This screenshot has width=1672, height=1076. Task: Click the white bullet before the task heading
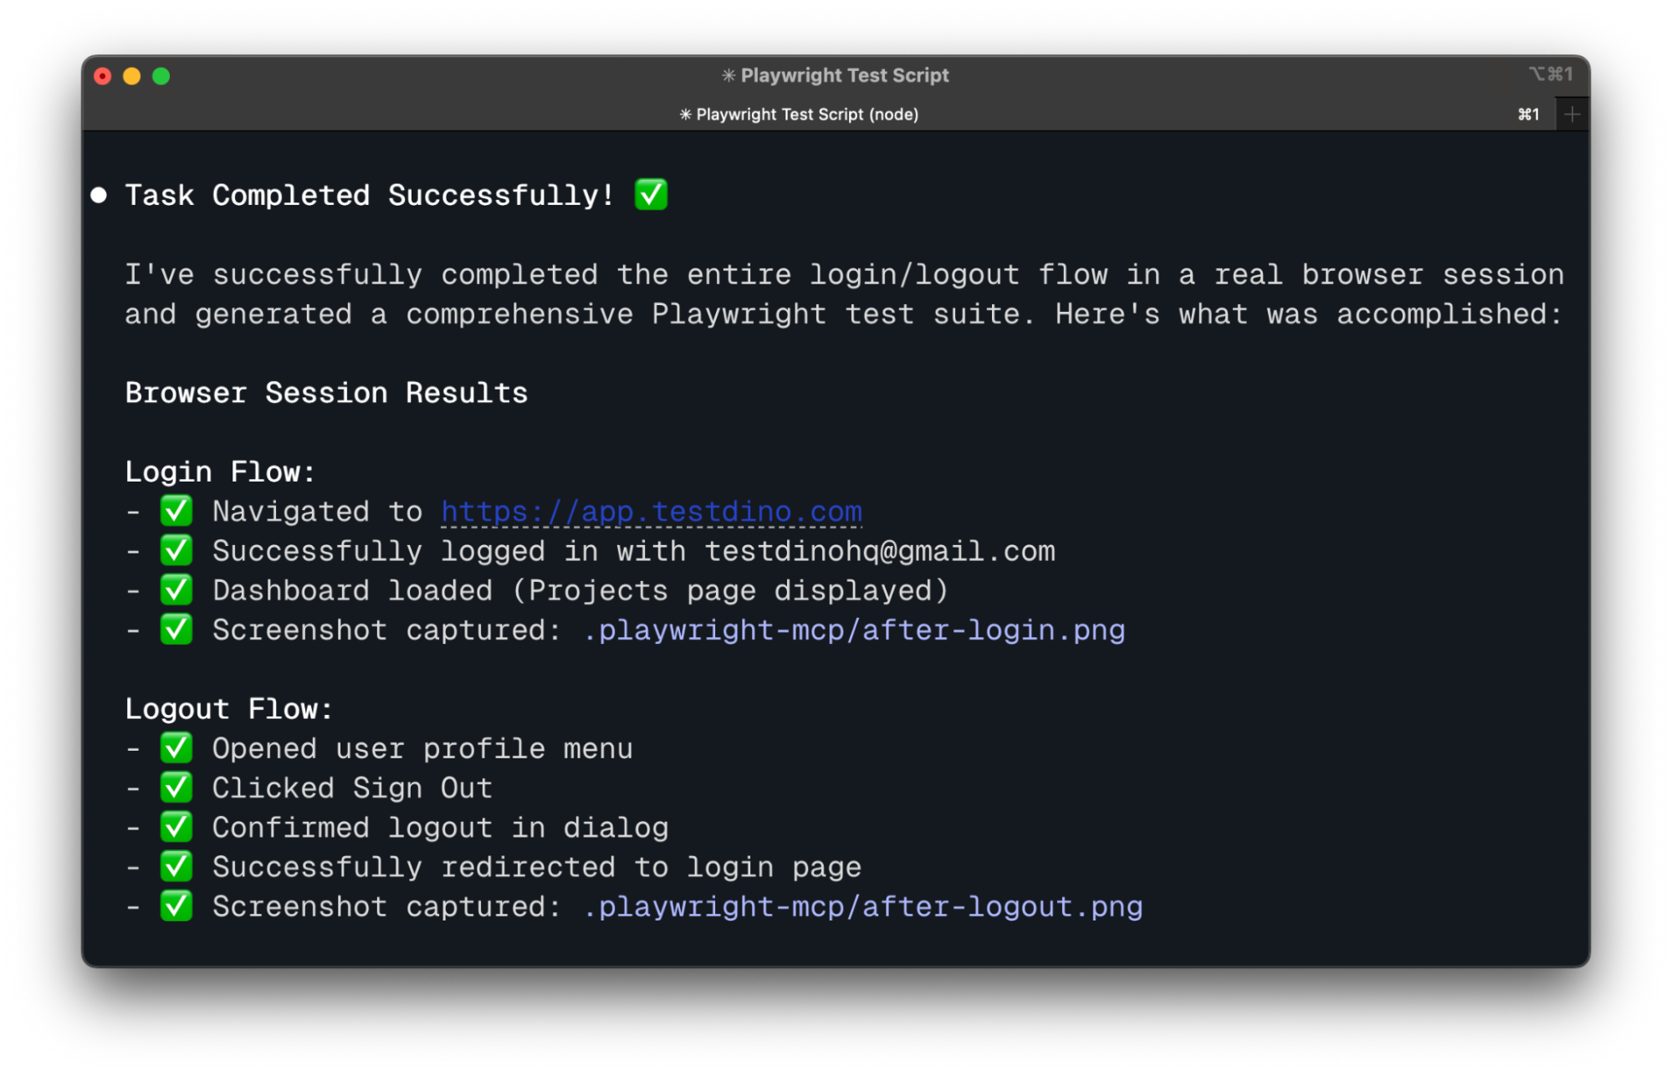coord(99,196)
